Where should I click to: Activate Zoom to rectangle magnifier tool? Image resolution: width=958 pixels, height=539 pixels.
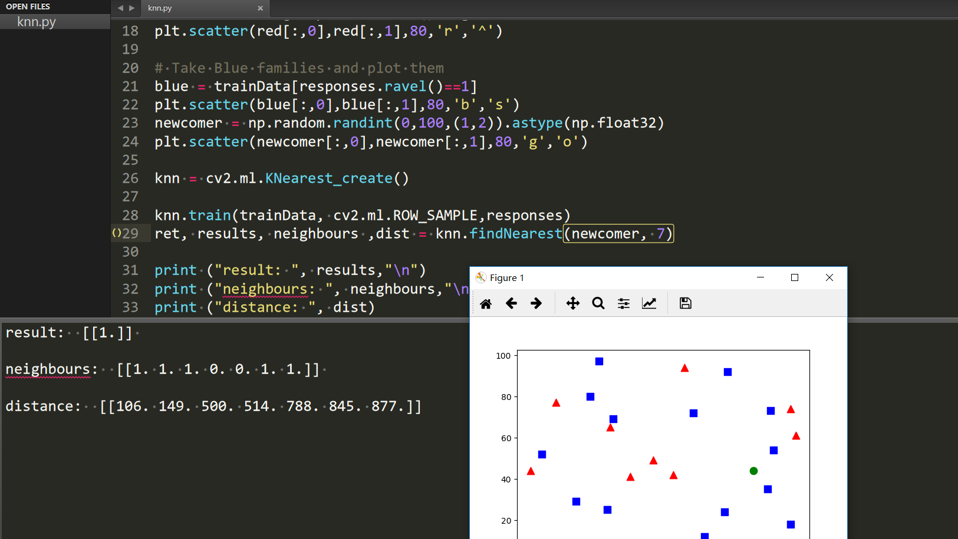click(x=598, y=303)
